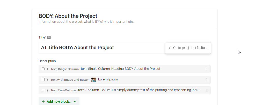Click the Lorem Ipsum block image thumbnail
The width and height of the screenshot is (255, 105).
(x=94, y=80)
